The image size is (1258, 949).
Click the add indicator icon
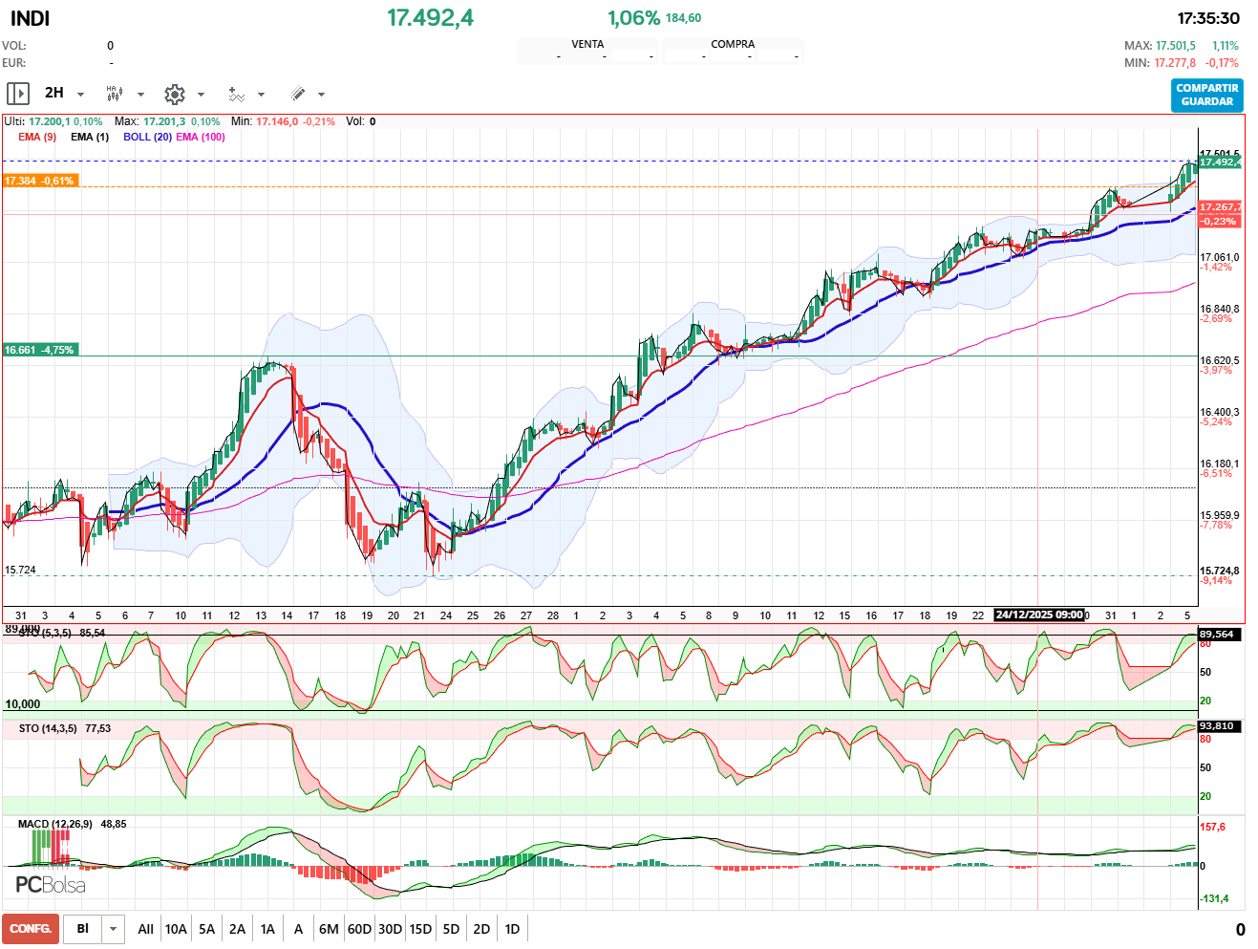[x=236, y=94]
